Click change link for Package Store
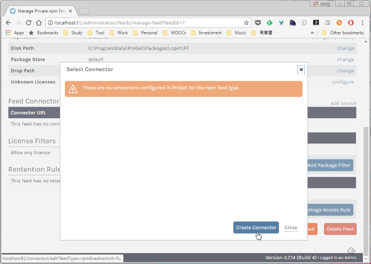Image resolution: width=371 pixels, height=264 pixels. coord(345,59)
